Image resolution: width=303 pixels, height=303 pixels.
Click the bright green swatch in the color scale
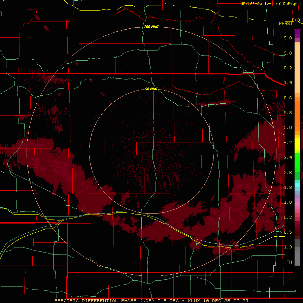tap(297, 163)
